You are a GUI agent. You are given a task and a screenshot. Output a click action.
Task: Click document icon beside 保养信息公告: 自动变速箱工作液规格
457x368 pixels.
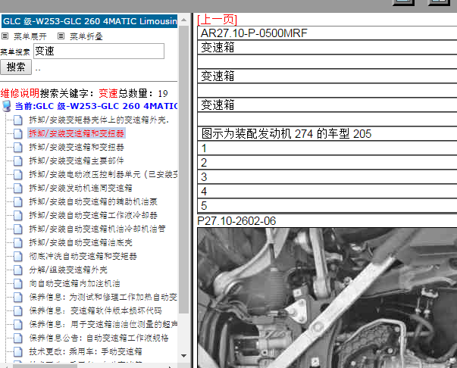point(17,338)
